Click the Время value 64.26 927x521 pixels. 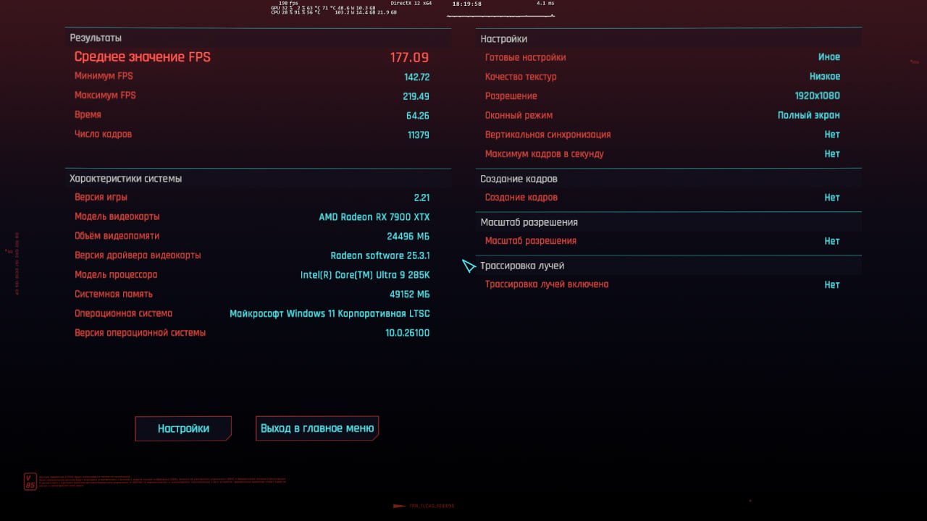click(418, 116)
